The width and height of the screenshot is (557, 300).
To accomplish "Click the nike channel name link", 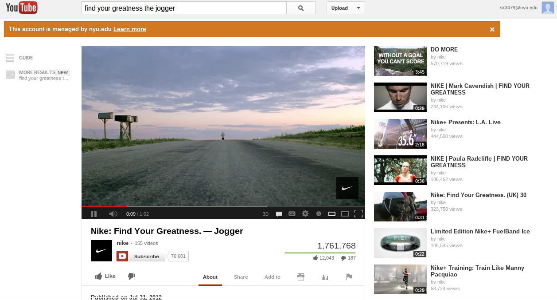I will point(122,243).
